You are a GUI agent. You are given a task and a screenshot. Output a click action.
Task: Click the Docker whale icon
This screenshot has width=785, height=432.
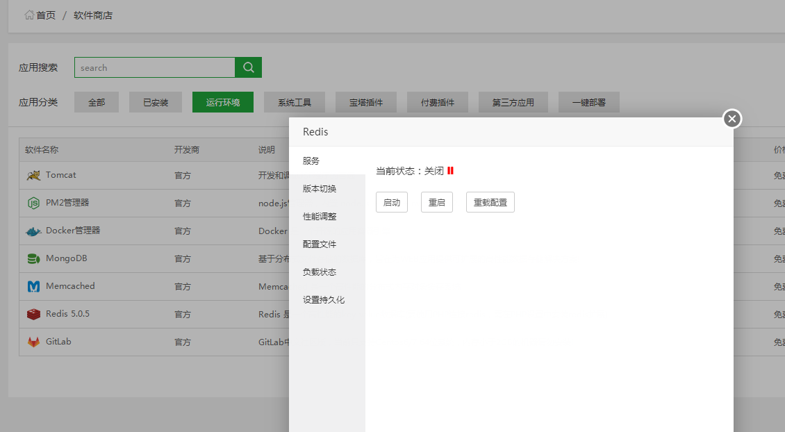[33, 231]
